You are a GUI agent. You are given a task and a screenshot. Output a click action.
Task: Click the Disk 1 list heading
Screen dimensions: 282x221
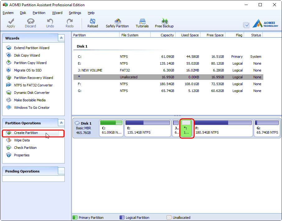82,46
